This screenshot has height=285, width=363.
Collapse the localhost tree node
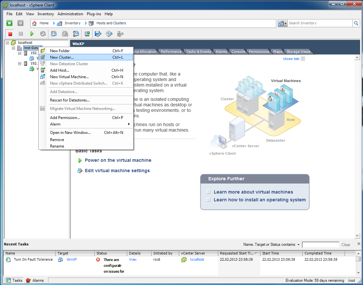pyautogui.click(x=7, y=43)
